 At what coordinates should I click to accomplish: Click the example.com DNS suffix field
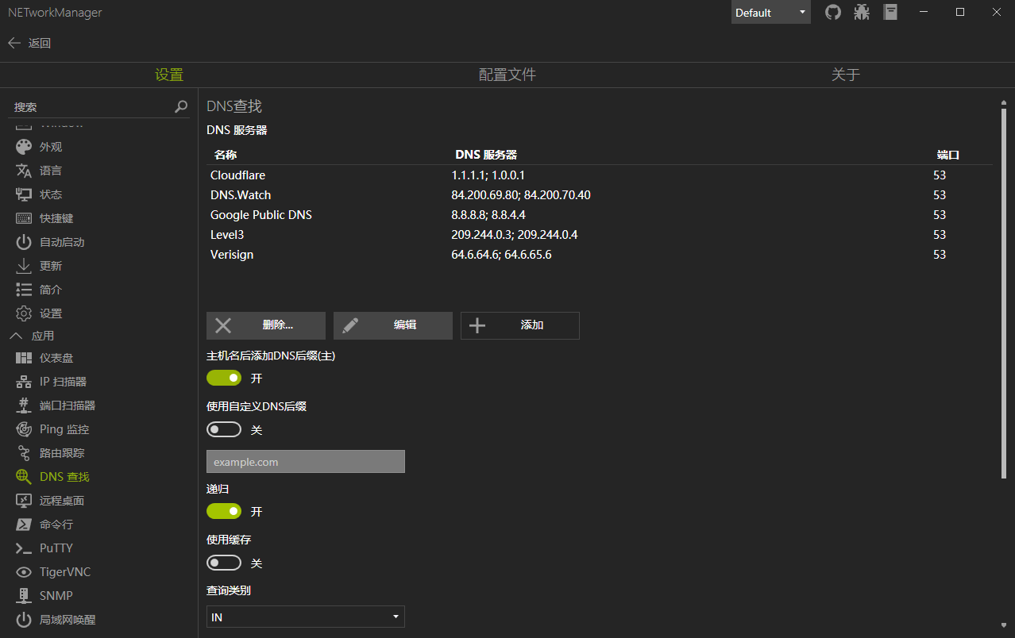[x=306, y=462]
